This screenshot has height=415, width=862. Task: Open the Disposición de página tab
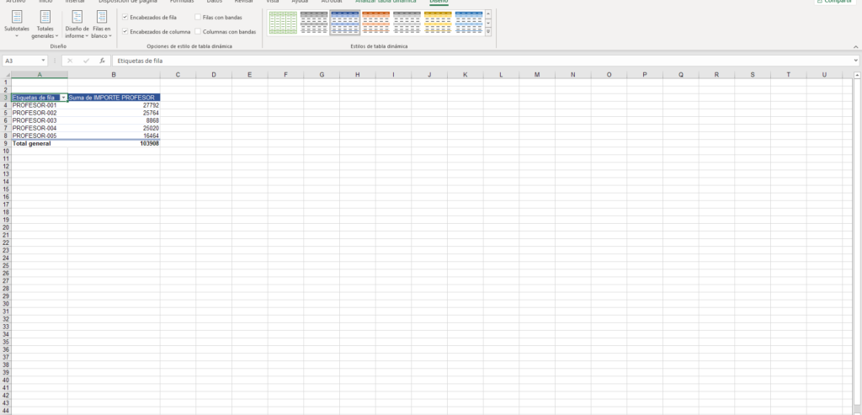point(128,2)
